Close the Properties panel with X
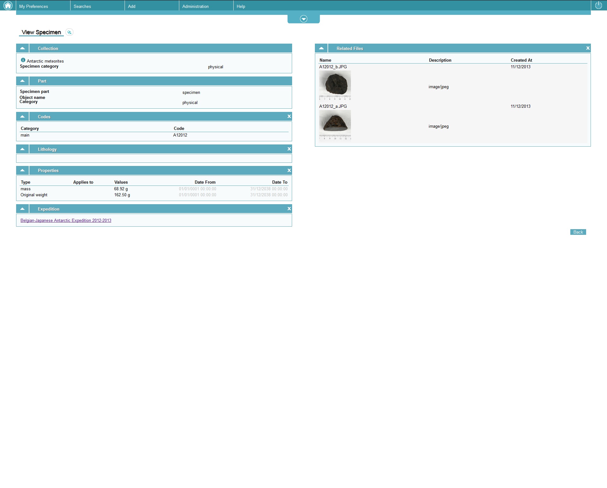The width and height of the screenshot is (607, 488). pyautogui.click(x=289, y=171)
